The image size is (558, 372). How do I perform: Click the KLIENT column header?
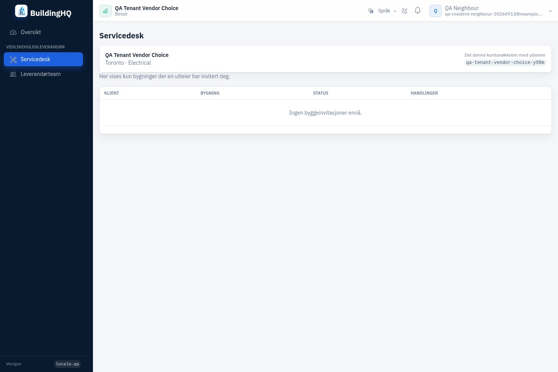click(x=112, y=93)
